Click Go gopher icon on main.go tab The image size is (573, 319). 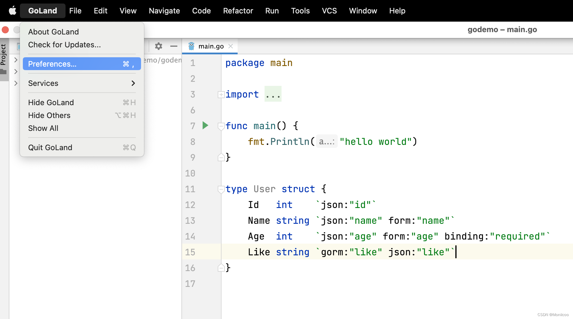tap(191, 46)
